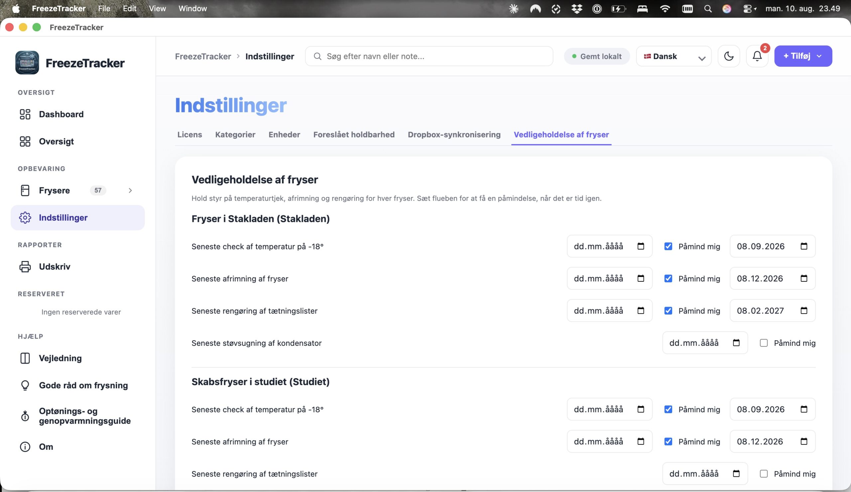Click the FreezeTracker app logo in sidebar
851x492 pixels.
pos(27,62)
